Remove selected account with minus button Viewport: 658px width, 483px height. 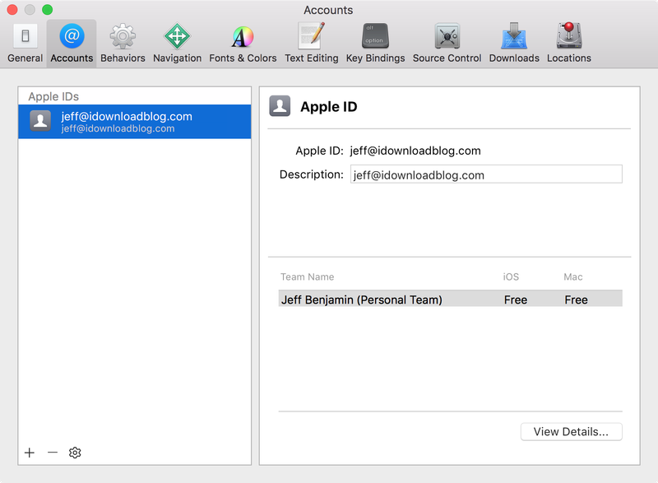tap(53, 453)
